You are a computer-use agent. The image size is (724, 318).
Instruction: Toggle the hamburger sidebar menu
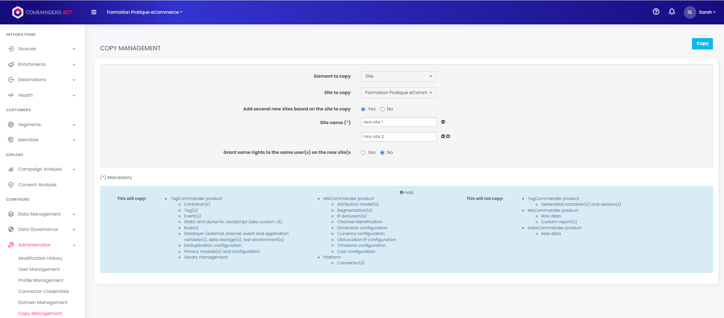pyautogui.click(x=94, y=12)
